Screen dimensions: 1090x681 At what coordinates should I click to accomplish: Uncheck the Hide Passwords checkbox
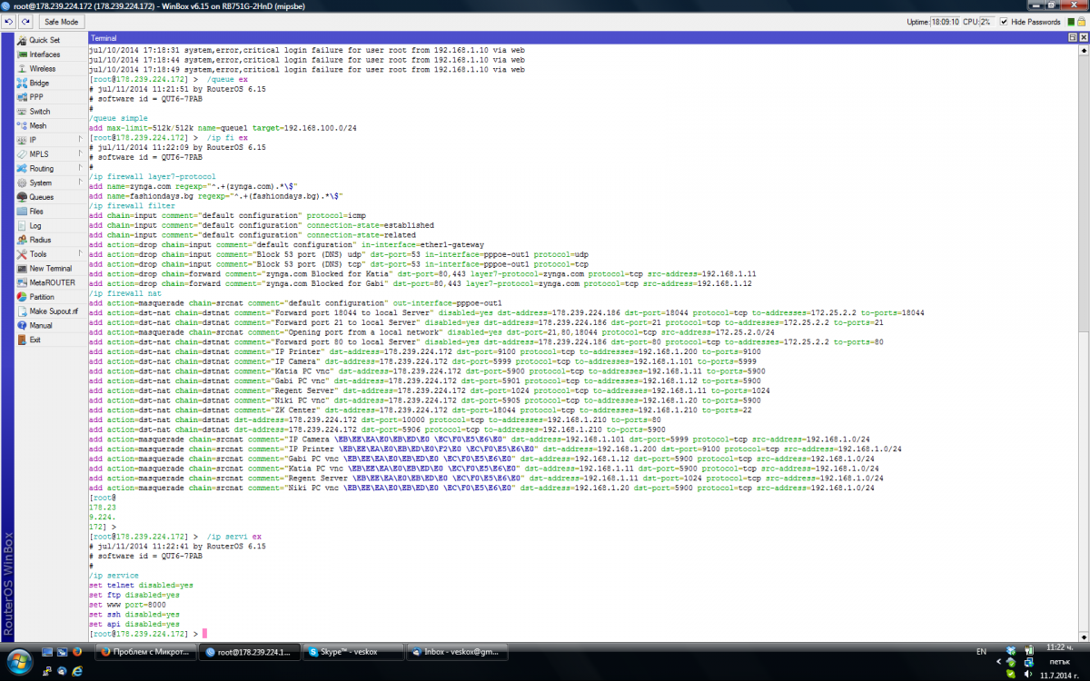(1004, 22)
